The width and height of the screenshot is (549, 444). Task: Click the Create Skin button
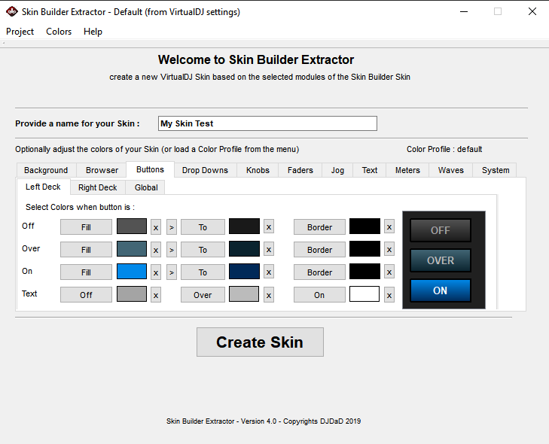[260, 342]
